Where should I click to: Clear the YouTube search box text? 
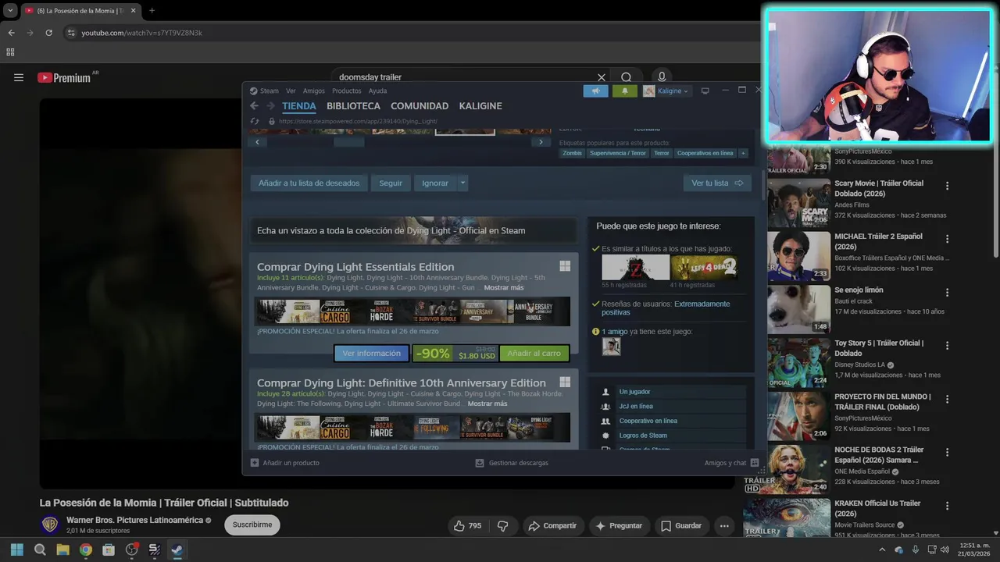(601, 77)
